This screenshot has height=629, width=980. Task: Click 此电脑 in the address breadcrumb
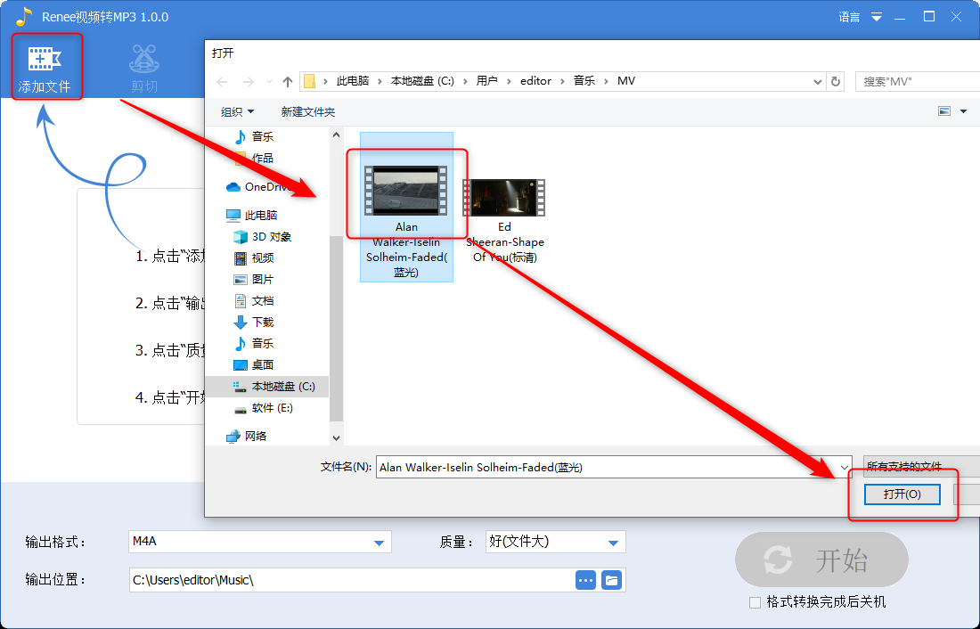pyautogui.click(x=353, y=81)
